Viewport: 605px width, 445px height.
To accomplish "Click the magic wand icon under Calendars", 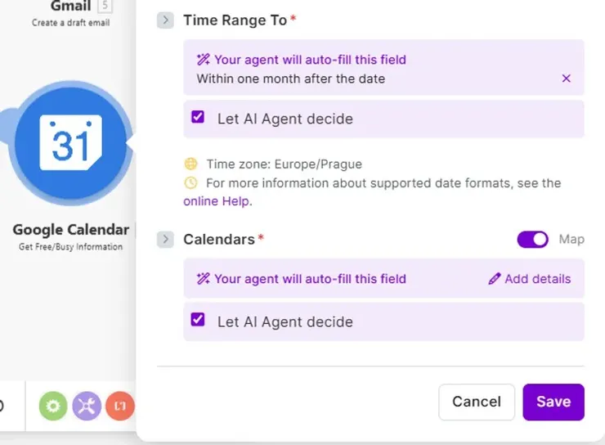I will [x=204, y=279].
